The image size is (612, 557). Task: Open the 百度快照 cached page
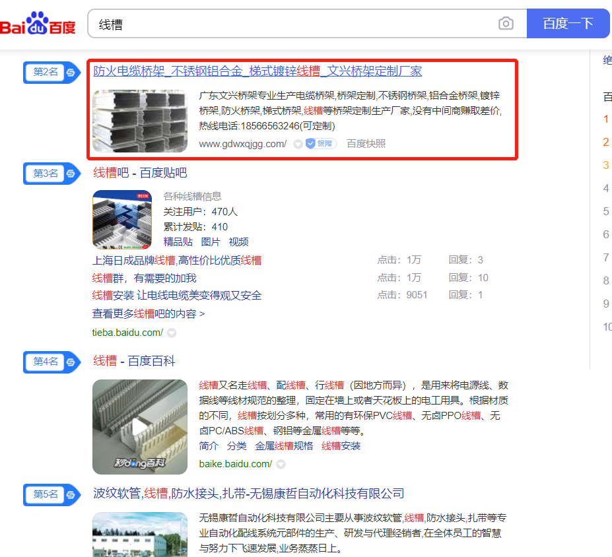[366, 144]
